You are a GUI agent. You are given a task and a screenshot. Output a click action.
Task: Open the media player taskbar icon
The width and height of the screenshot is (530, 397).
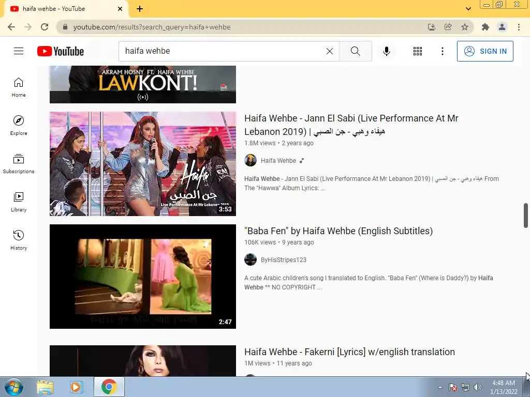tap(76, 387)
